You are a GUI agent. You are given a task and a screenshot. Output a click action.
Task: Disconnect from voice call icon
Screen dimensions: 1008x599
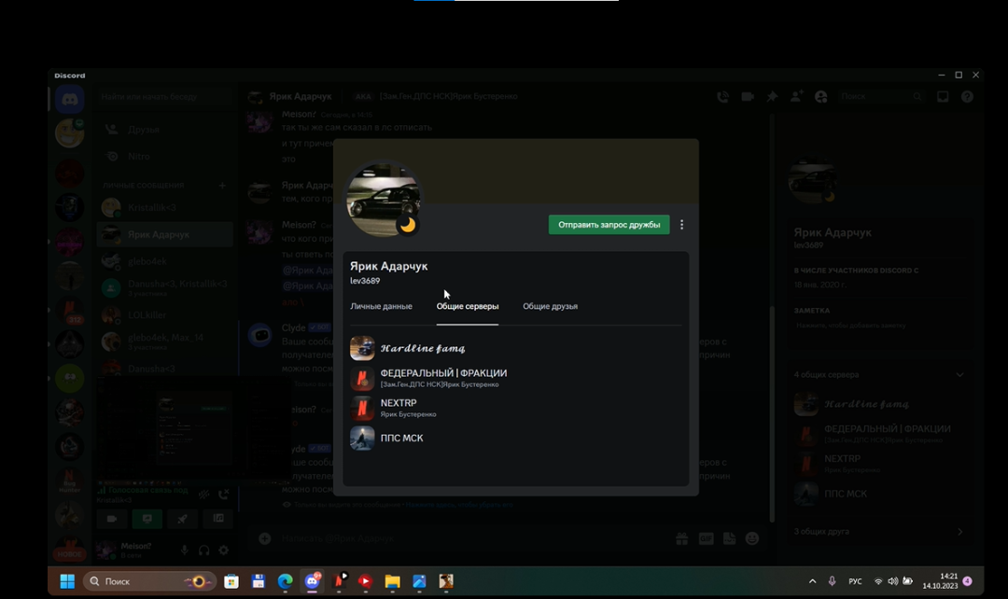click(x=224, y=495)
